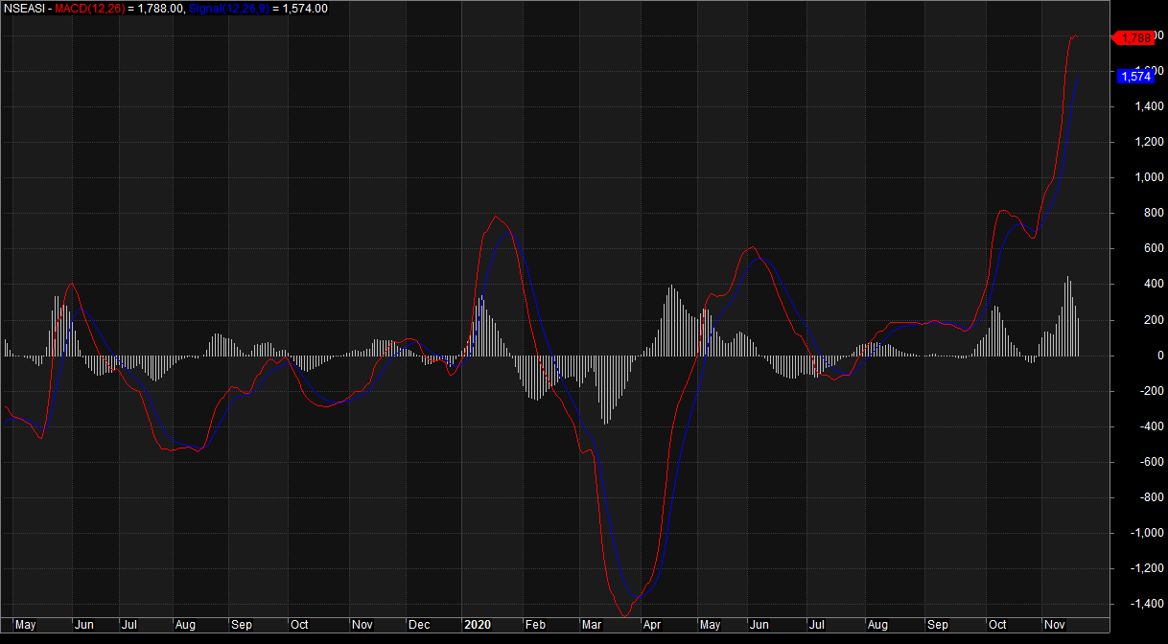Click the MACD line's lowest trough near April
The width and height of the screenshot is (1168, 644).
pos(624,615)
